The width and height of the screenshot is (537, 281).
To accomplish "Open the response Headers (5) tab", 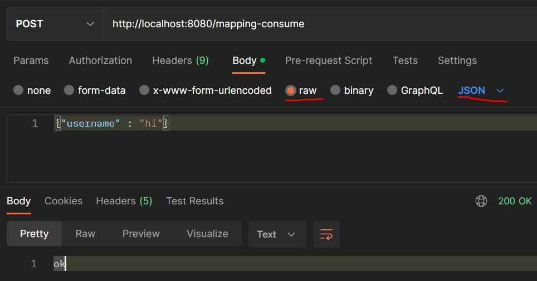I will coord(124,201).
